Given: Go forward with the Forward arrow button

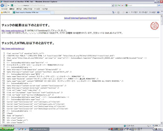Looking at the screenshot, I should coord(6,5).
